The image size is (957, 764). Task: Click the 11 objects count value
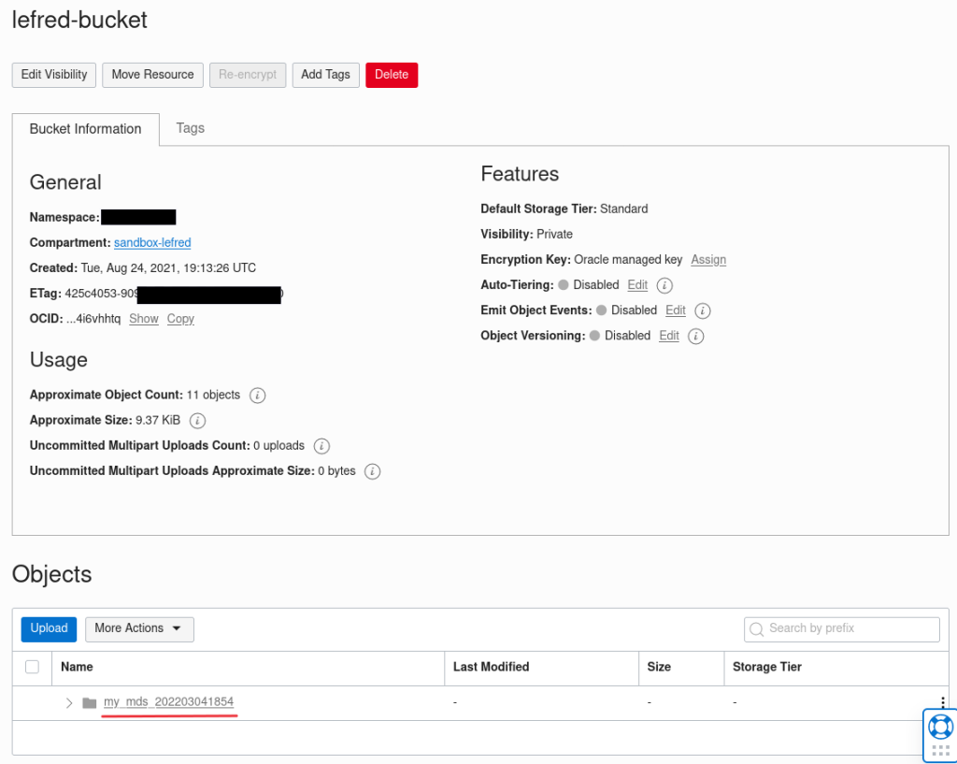(x=214, y=396)
